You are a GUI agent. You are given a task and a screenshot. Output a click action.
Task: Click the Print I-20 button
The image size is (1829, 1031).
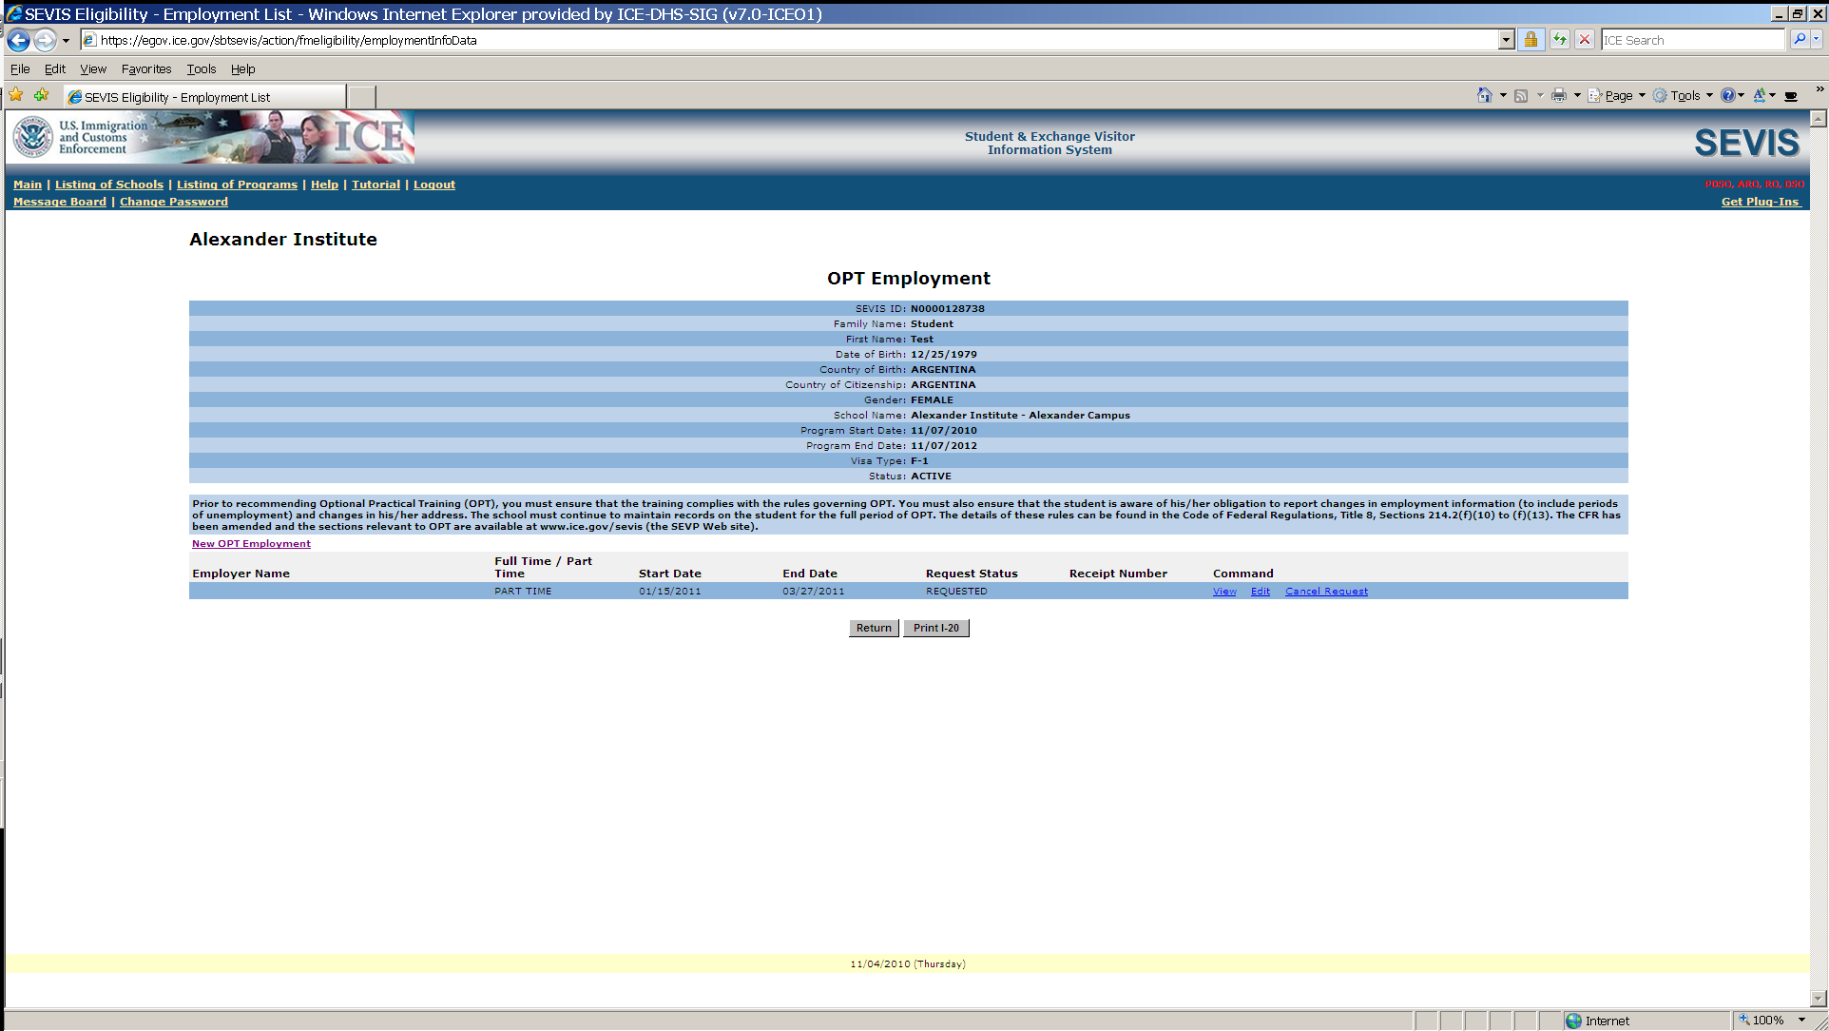[x=935, y=628]
